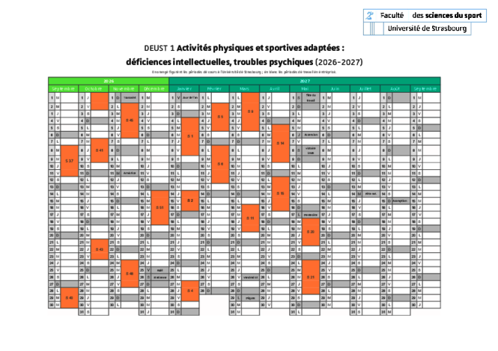Image resolution: width=498 pixels, height=351 pixels.
Task: Select the orange S 45 week block
Action: (130, 119)
